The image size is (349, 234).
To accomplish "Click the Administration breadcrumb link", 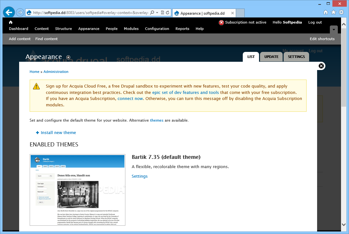I will tap(56, 72).
